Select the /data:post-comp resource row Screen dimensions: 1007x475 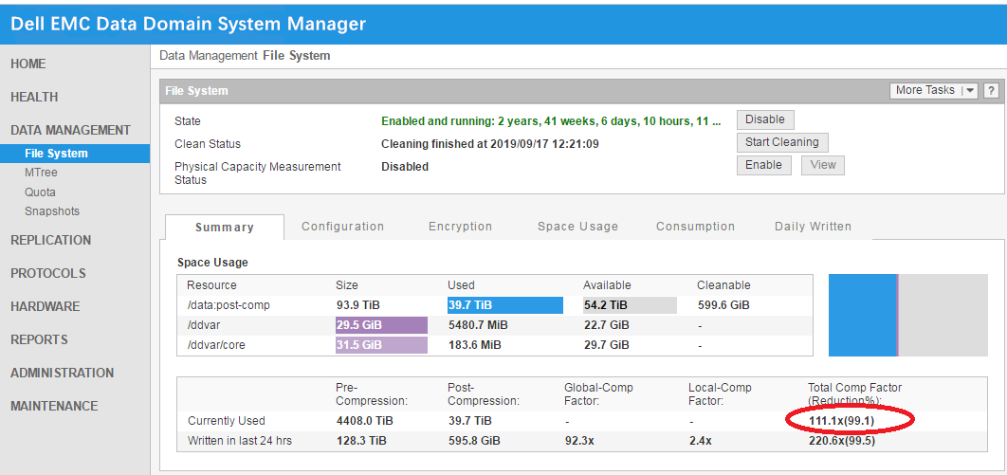click(495, 305)
